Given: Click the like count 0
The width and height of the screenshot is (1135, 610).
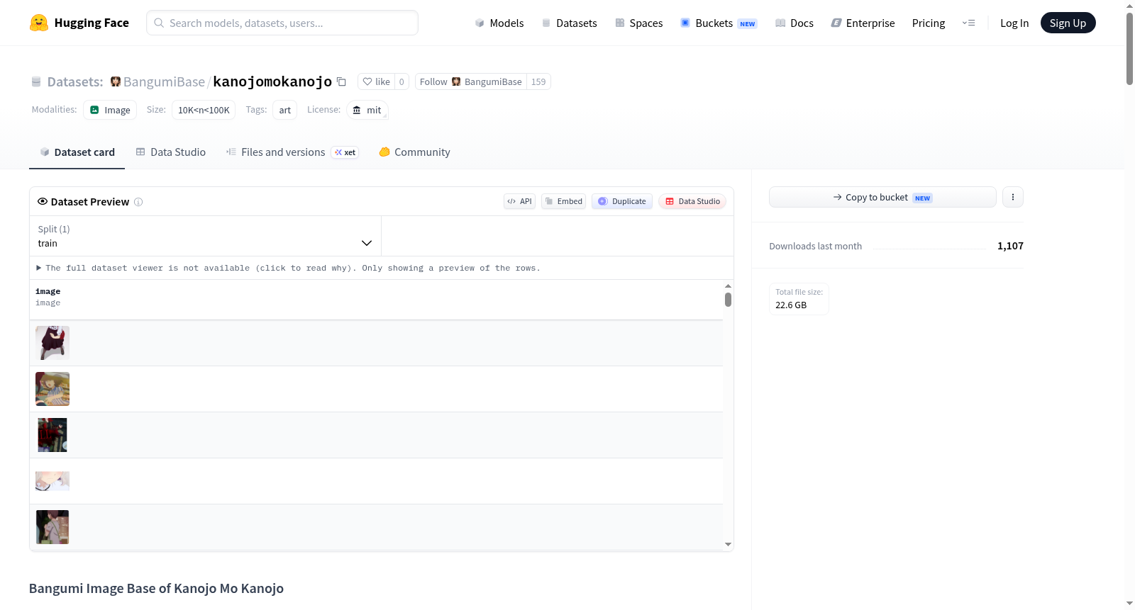Looking at the screenshot, I should click(x=402, y=81).
